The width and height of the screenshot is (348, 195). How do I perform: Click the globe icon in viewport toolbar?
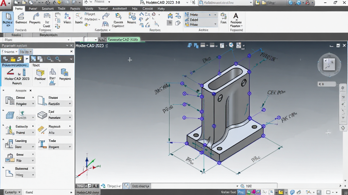(x=231, y=45)
